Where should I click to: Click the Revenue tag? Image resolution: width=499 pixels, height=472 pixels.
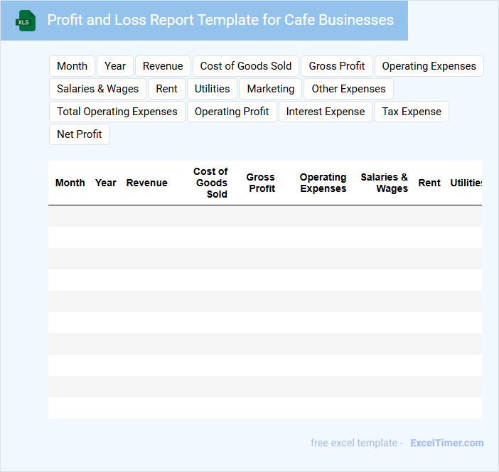tap(163, 66)
